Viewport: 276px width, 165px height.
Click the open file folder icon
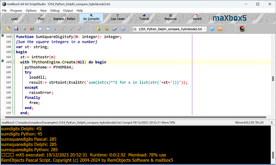point(8,29)
